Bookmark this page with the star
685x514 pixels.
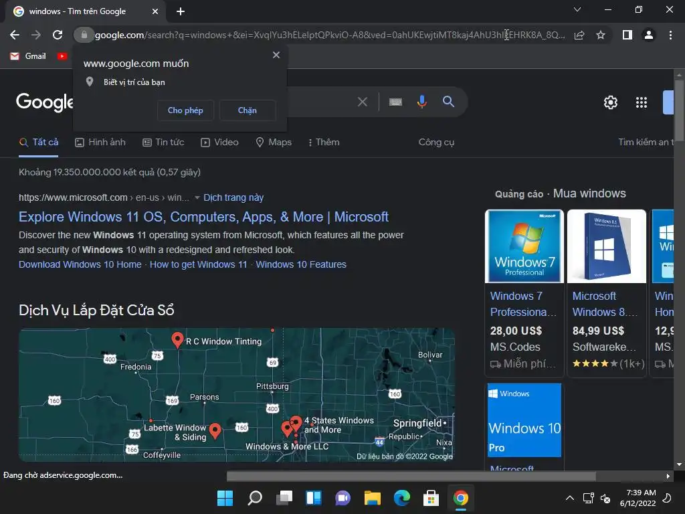[x=601, y=35]
